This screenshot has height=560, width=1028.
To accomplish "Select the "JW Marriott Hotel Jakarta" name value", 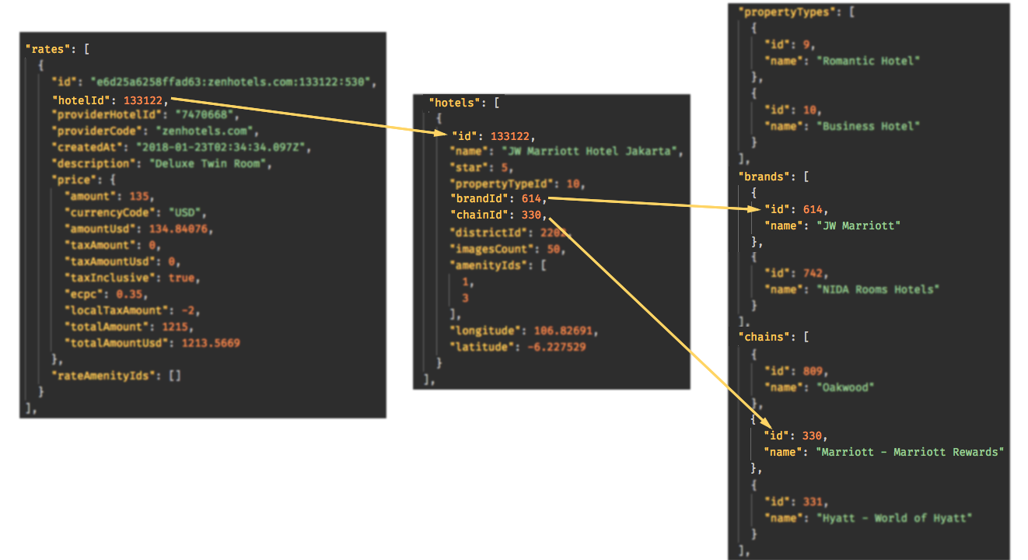I will pyautogui.click(x=591, y=151).
